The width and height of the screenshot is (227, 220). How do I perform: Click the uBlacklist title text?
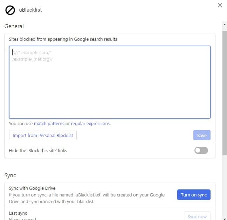point(30,10)
